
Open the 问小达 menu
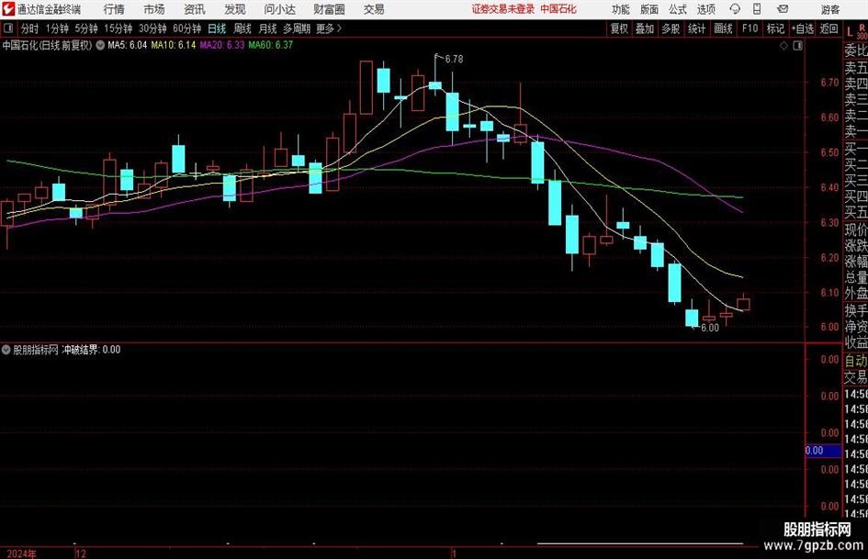click(279, 9)
